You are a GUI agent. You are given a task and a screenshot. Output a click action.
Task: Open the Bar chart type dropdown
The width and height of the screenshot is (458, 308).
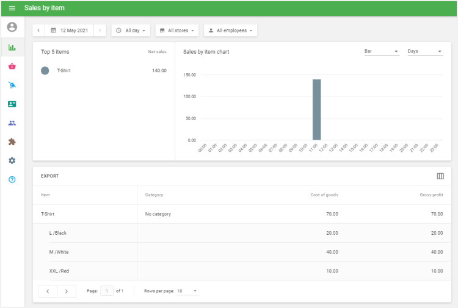pos(381,52)
